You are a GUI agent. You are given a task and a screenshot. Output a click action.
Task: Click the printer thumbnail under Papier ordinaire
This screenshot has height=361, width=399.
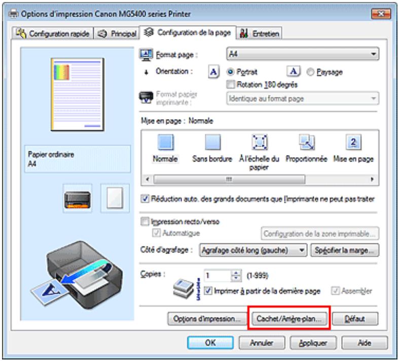tap(78, 199)
